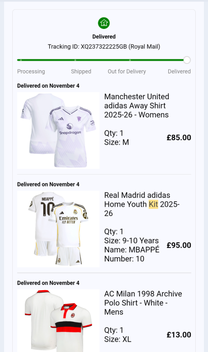Open the Manchester United away shirt thumbnail
Screen dimensions: 208x352
click(58, 130)
